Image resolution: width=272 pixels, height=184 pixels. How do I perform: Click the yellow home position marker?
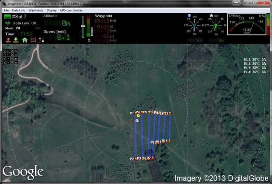138,116
